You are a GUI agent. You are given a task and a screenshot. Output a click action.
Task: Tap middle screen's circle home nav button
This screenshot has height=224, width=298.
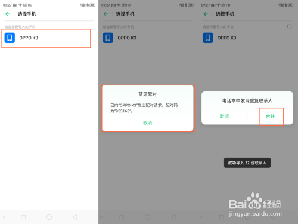(x=147, y=217)
